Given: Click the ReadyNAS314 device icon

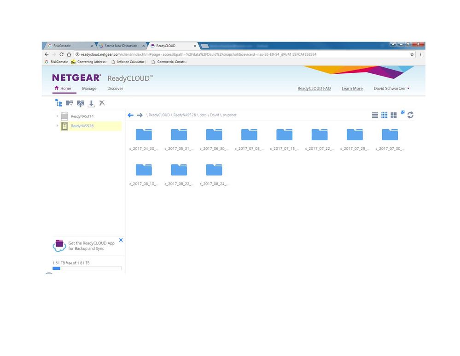Looking at the screenshot, I should point(64,116).
